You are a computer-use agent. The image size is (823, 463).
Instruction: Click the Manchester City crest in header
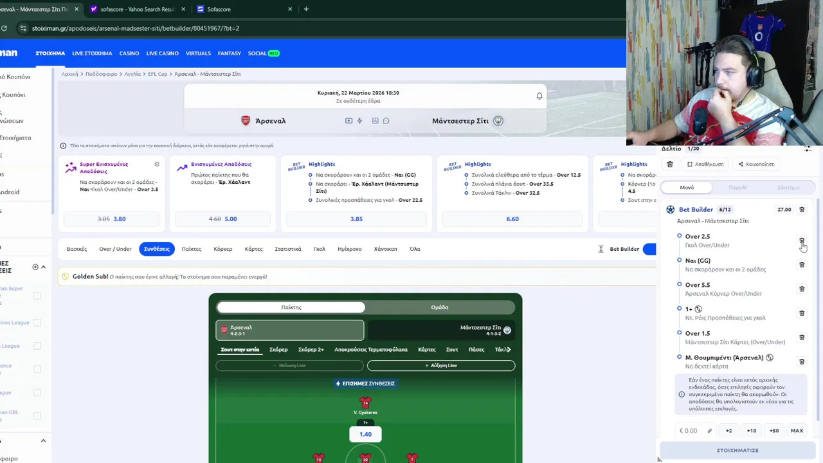pyautogui.click(x=498, y=121)
